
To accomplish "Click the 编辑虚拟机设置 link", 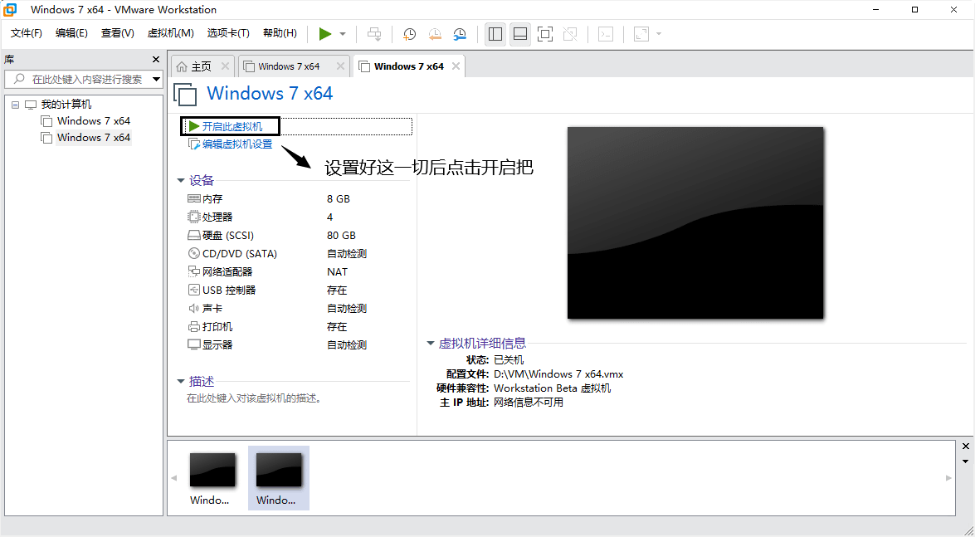I will coord(237,144).
